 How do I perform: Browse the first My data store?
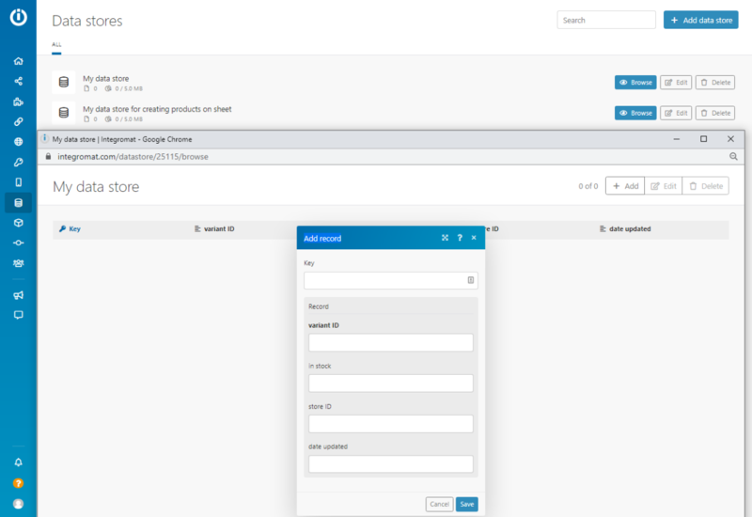click(635, 83)
